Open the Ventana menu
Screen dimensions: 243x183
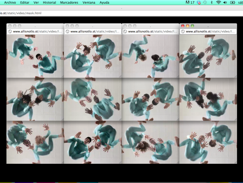pos(89,2)
